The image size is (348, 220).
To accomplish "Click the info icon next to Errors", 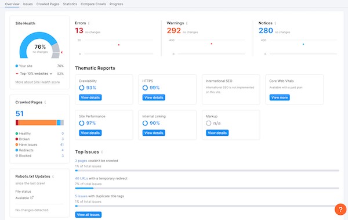I will [x=89, y=23].
